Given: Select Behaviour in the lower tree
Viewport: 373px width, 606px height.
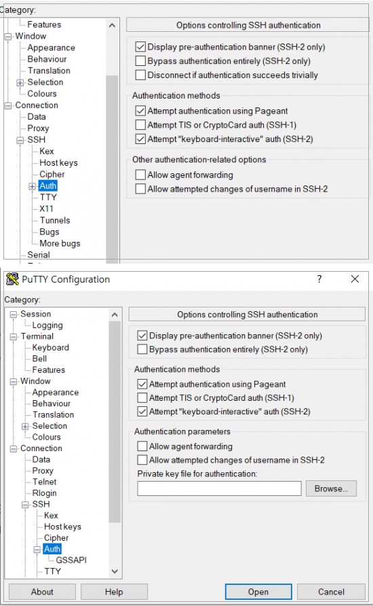Looking at the screenshot, I should tap(52, 404).
